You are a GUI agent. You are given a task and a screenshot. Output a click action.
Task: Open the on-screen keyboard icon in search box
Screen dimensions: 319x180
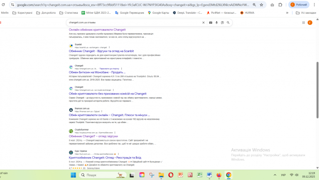211,22
